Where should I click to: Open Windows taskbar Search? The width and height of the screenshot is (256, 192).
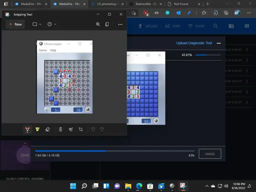(x=84, y=186)
